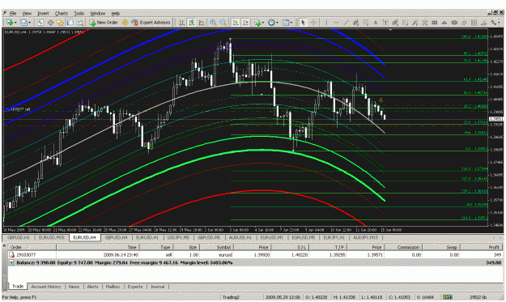Select the Text 'A' tool
This screenshot has width=506, height=302.
pyautogui.click(x=376, y=22)
